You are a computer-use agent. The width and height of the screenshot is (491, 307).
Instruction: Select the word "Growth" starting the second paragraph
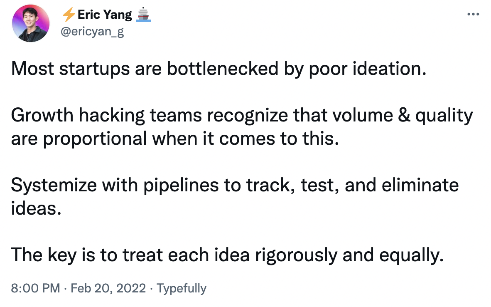pyautogui.click(x=42, y=115)
